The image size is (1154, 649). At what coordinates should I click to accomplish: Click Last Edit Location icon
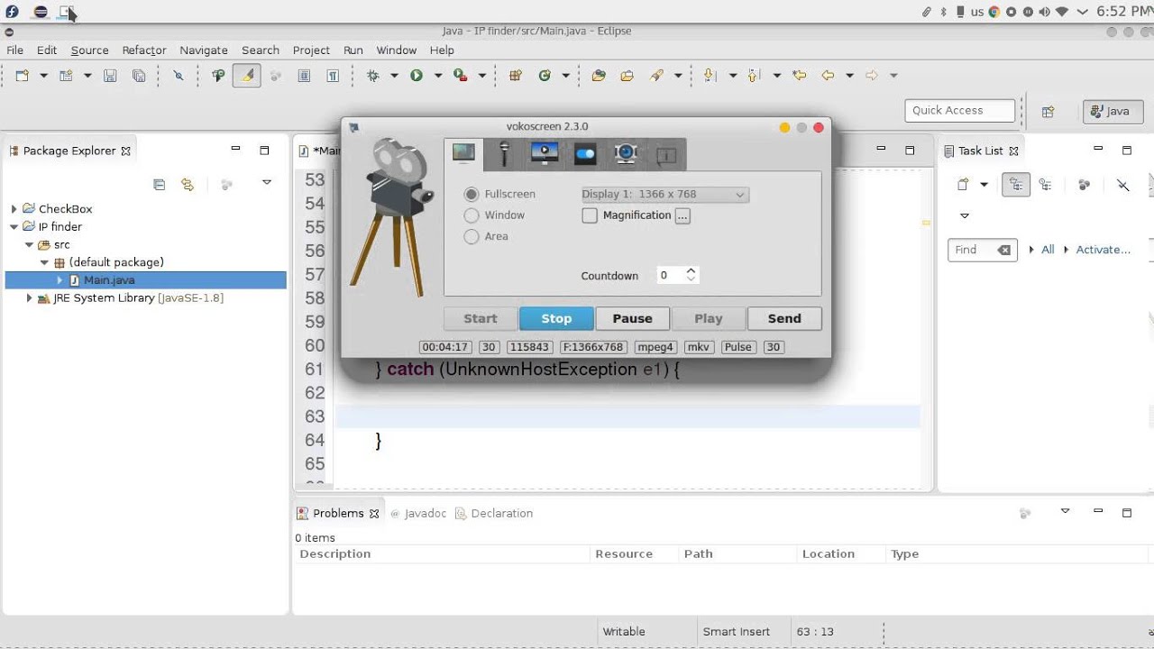pos(799,76)
